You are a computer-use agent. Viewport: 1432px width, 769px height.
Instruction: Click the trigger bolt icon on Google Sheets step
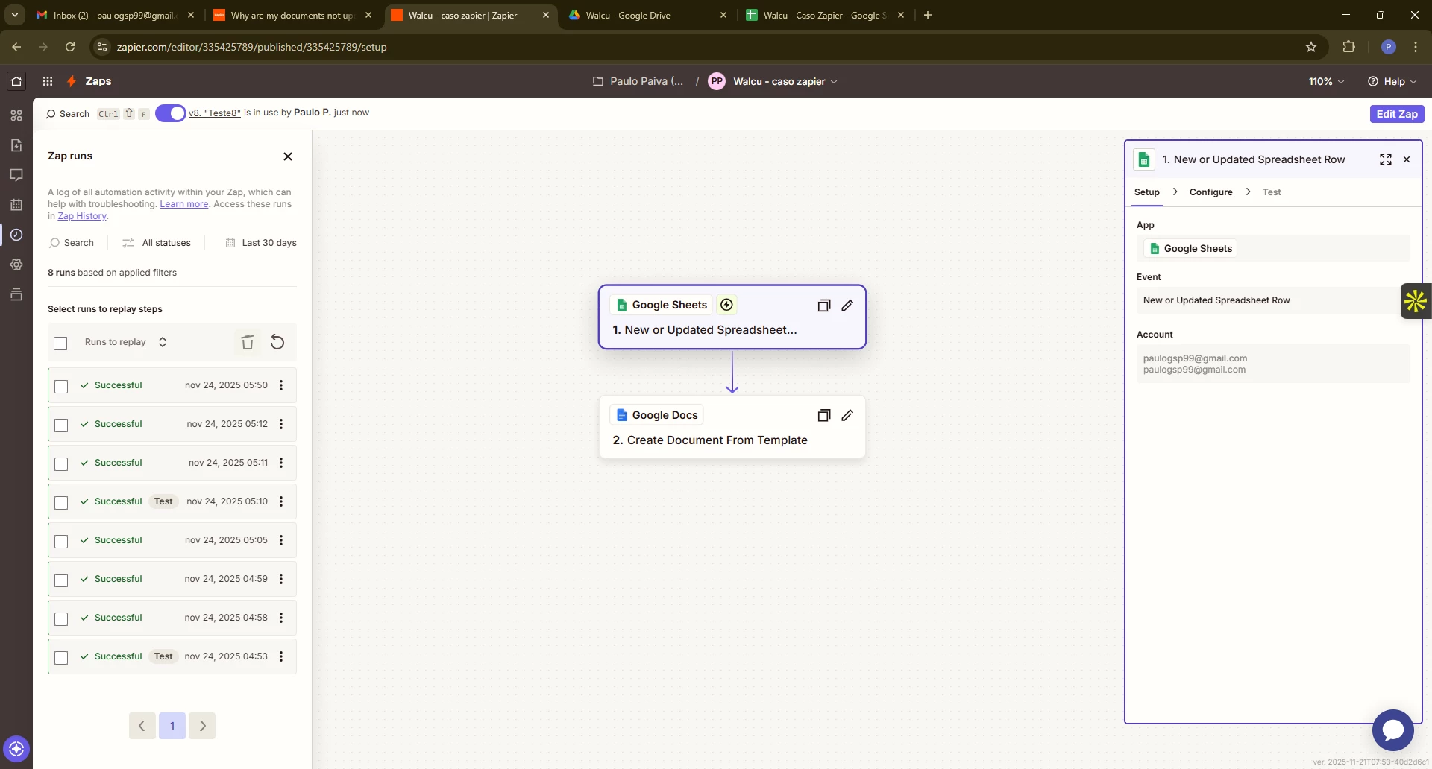pos(726,305)
